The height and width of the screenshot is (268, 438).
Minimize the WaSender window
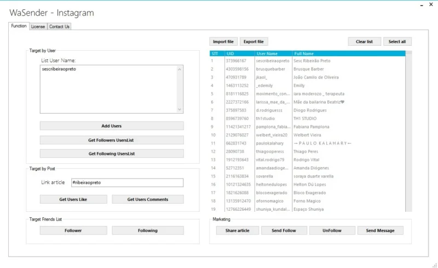[x=422, y=5]
